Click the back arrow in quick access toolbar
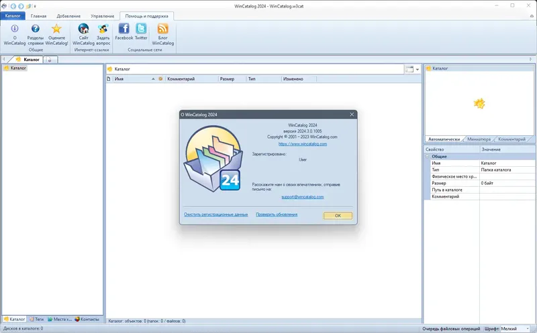The image size is (537, 333). [13, 6]
